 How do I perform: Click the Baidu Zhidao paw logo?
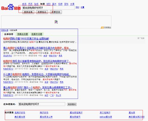click(x=11, y=7)
